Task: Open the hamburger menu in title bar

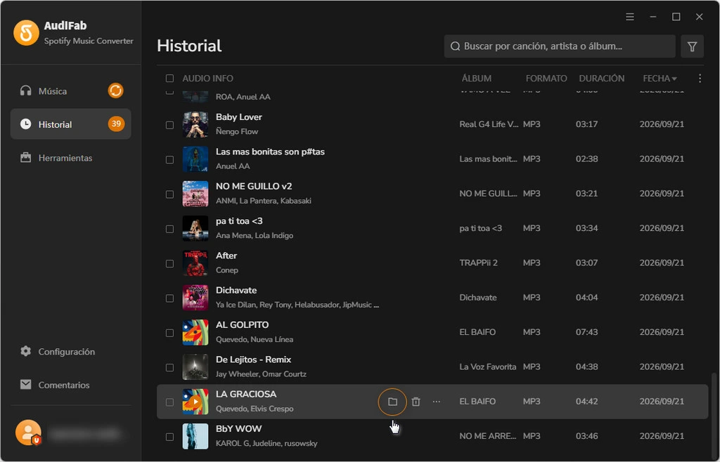Action: [630, 17]
